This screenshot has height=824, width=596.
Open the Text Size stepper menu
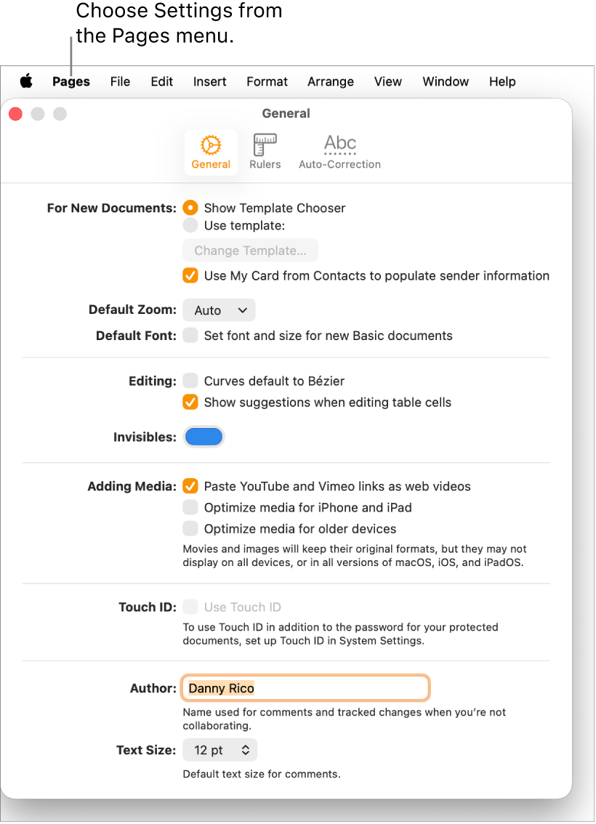[220, 749]
